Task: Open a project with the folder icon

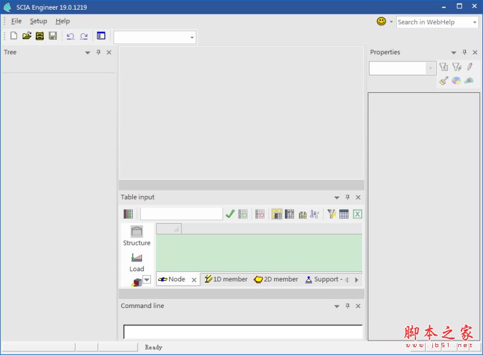Action: point(27,36)
